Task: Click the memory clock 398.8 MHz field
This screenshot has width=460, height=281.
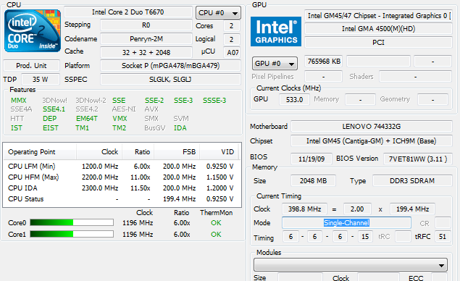Action: [304, 209]
